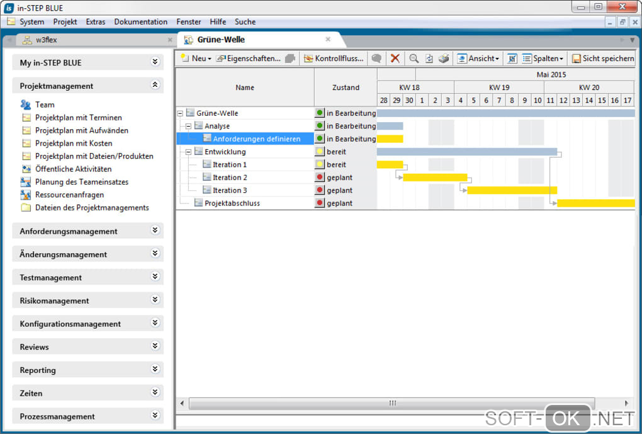Image resolution: width=642 pixels, height=434 pixels.
Task: Click the export document icon in toolbar
Action: pos(429,59)
